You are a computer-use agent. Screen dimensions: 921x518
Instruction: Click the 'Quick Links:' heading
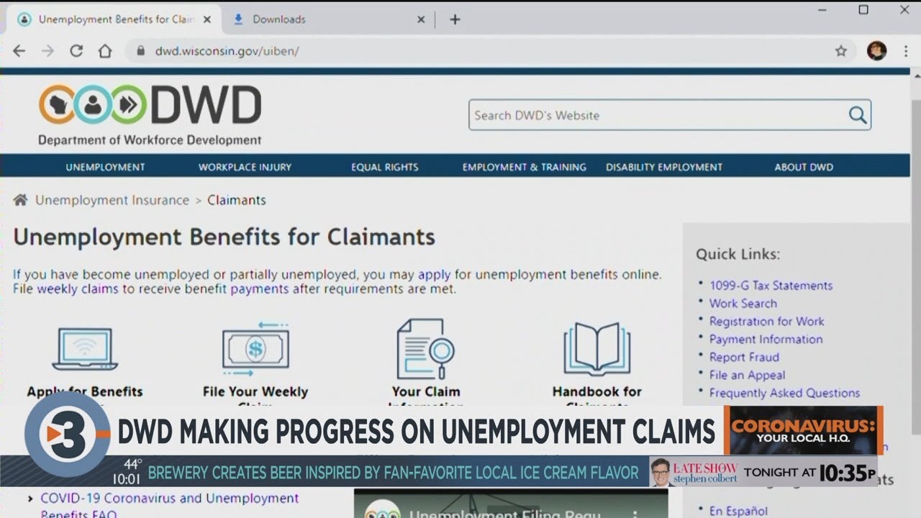pyautogui.click(x=738, y=254)
